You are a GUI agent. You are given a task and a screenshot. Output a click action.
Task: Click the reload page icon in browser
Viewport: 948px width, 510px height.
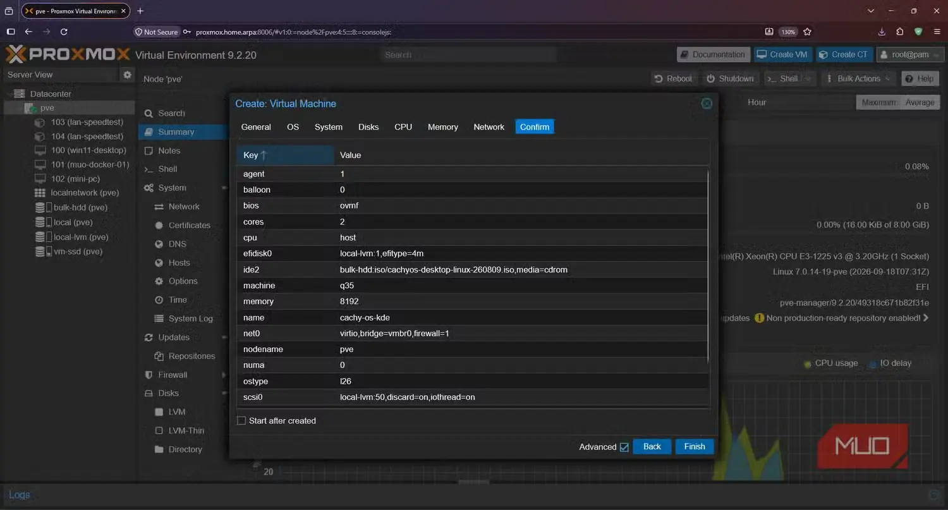(64, 32)
